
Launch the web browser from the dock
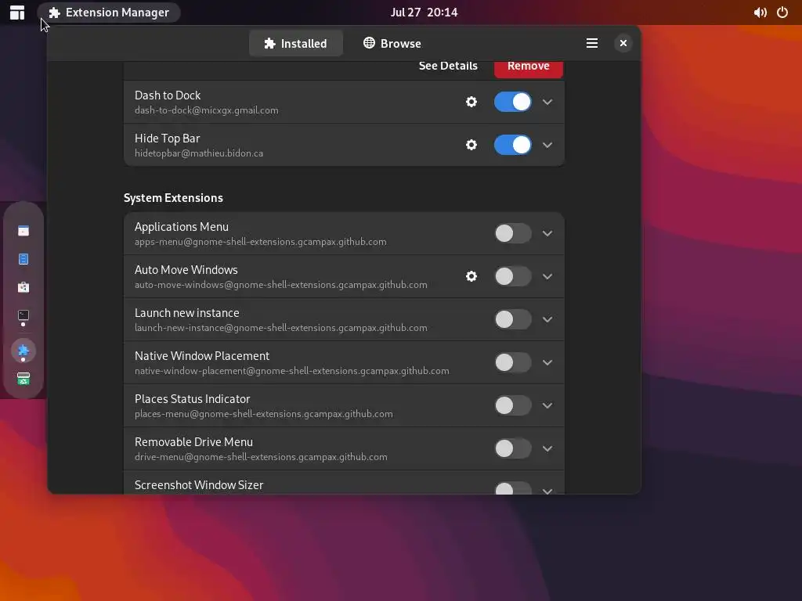tap(23, 231)
